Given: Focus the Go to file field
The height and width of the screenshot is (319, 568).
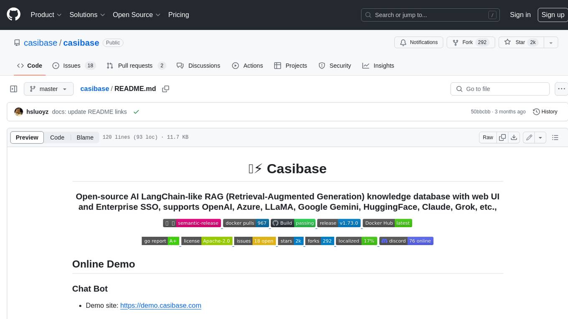Looking at the screenshot, I should tap(500, 89).
